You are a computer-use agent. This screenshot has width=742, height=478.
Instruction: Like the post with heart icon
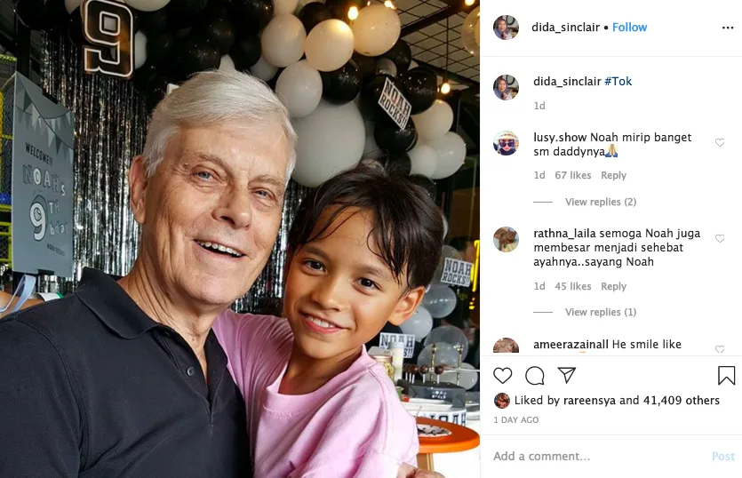[503, 376]
